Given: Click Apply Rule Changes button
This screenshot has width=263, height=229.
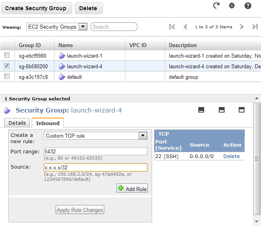Looking at the screenshot, I should pos(80,210).
